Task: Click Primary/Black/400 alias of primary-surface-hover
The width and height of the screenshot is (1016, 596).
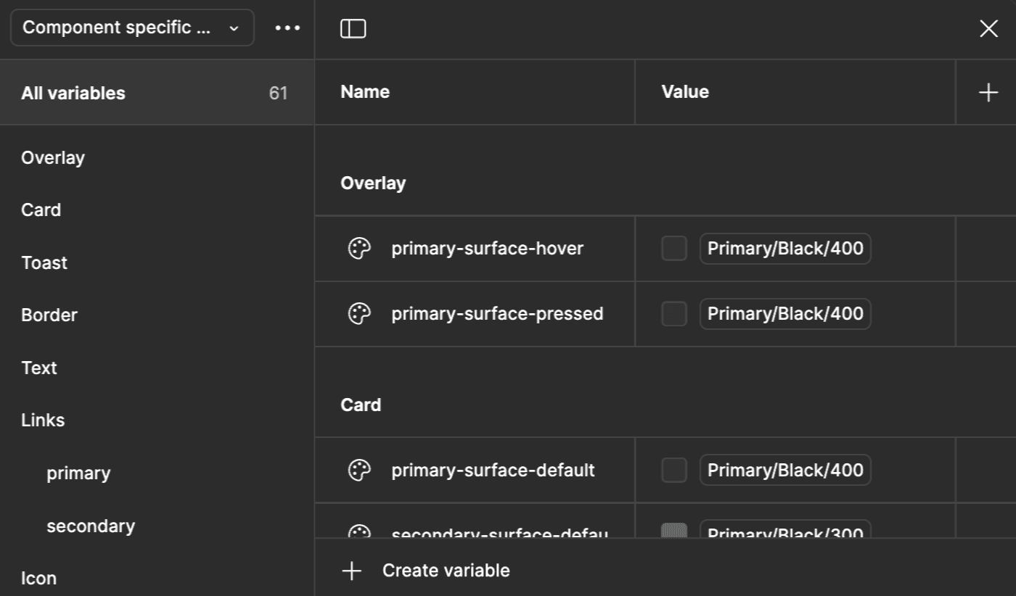Action: click(785, 249)
